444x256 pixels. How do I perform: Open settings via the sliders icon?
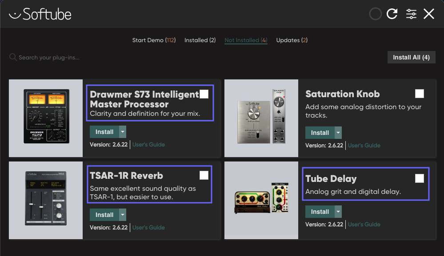click(x=411, y=13)
